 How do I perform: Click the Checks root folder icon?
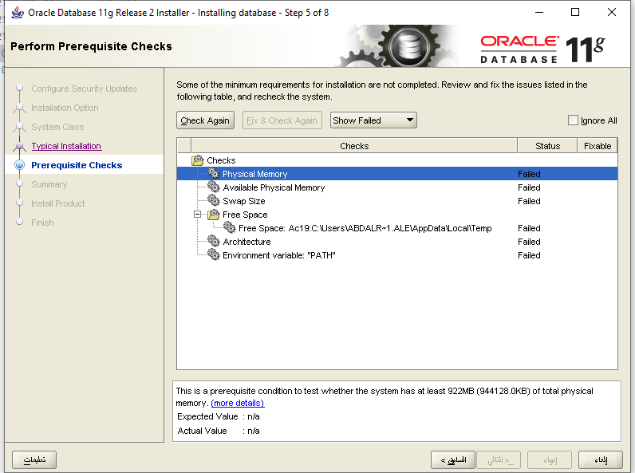(x=198, y=160)
